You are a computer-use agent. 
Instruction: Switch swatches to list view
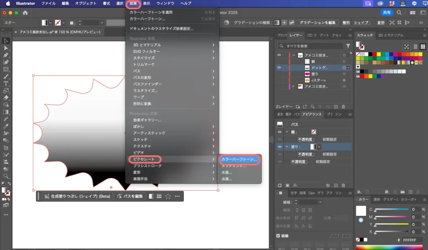coord(415,47)
